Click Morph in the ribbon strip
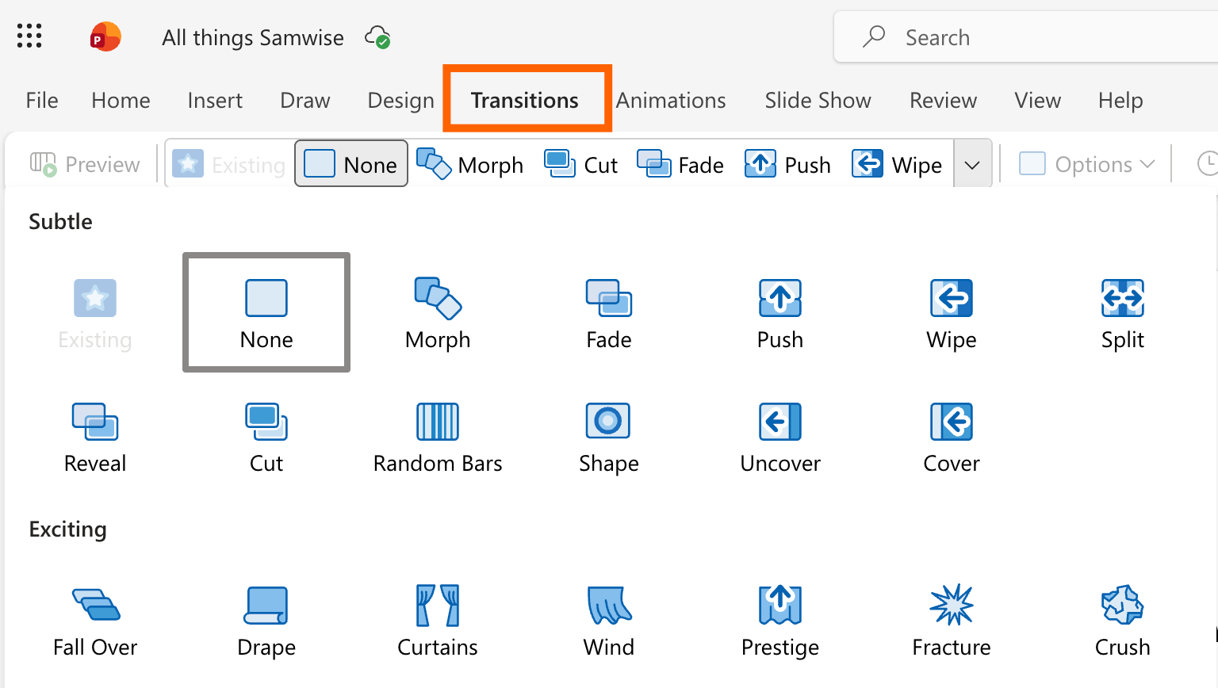 click(x=470, y=164)
